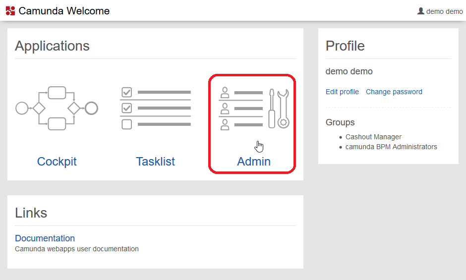Click the Edit profile link

pos(342,92)
